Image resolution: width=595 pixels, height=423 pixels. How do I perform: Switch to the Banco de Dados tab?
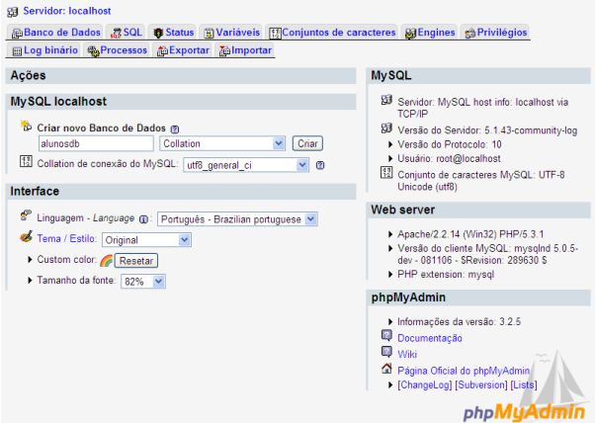point(56,33)
